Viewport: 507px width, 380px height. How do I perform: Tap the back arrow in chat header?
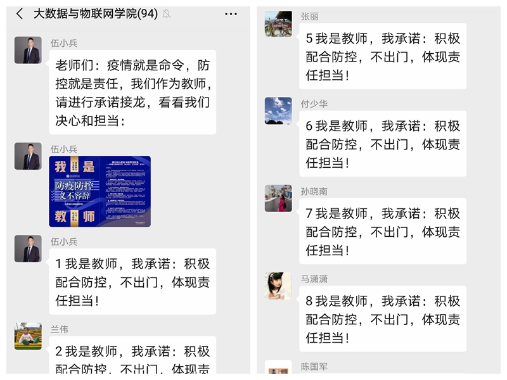pyautogui.click(x=20, y=14)
